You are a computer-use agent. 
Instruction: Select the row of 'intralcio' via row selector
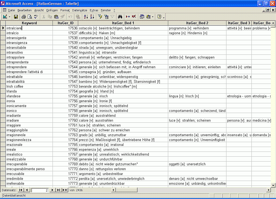point(3,33)
